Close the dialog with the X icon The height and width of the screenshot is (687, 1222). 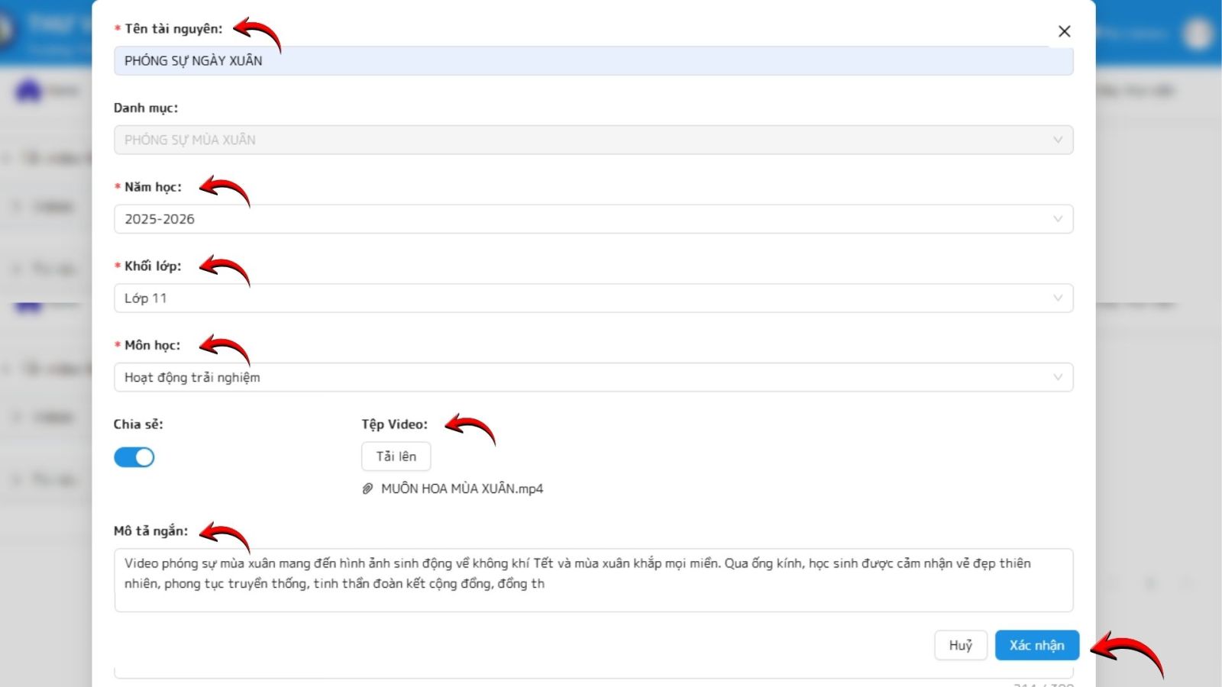[x=1064, y=31]
